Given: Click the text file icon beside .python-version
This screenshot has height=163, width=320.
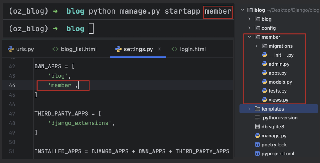Looking at the screenshot, I should (257, 118).
